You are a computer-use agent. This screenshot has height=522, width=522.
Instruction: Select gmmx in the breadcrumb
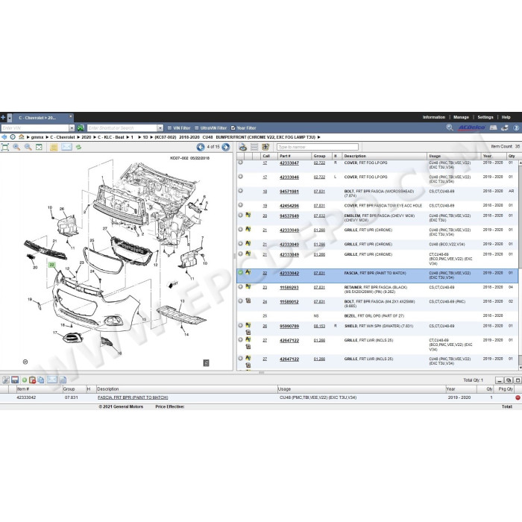pos(37,137)
